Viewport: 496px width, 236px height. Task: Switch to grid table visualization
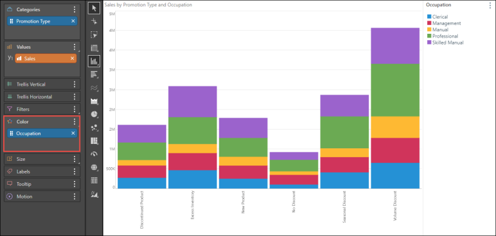tap(94, 48)
